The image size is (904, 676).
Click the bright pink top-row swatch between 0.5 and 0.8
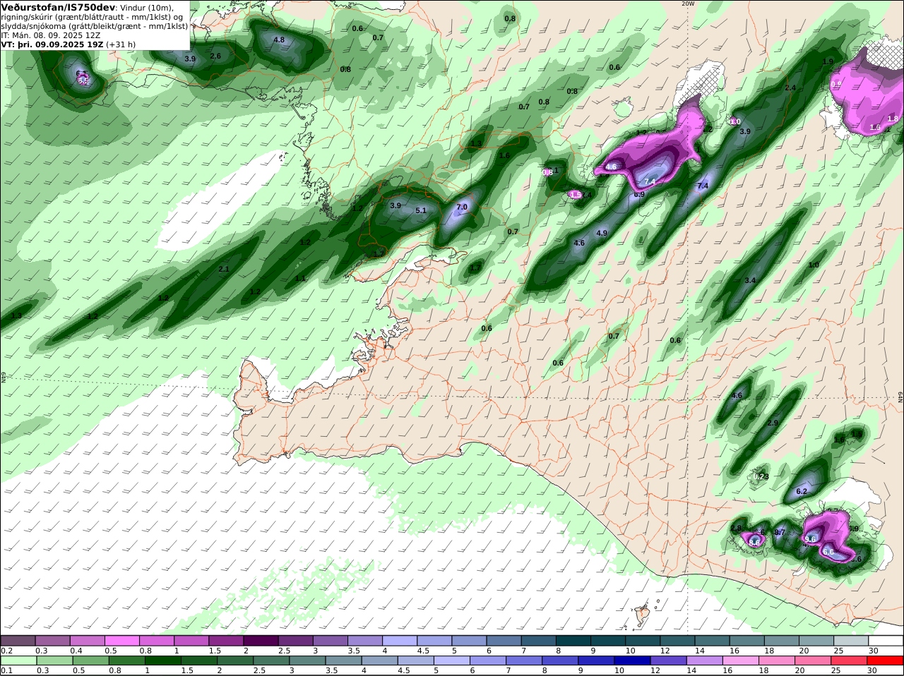coord(122,641)
